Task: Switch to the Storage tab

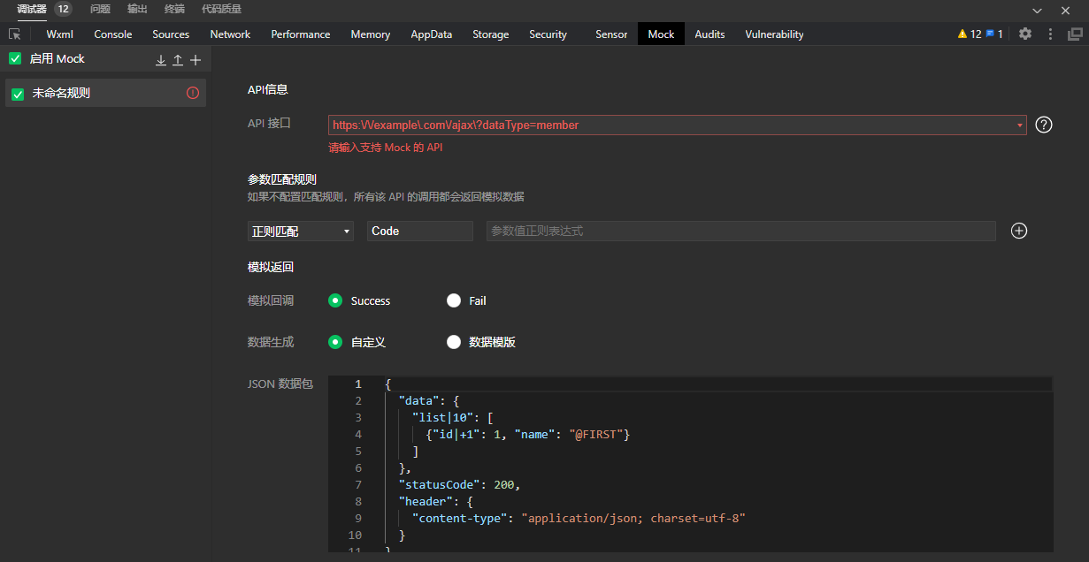Action: (x=490, y=34)
